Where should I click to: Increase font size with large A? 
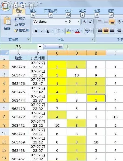[84, 22]
